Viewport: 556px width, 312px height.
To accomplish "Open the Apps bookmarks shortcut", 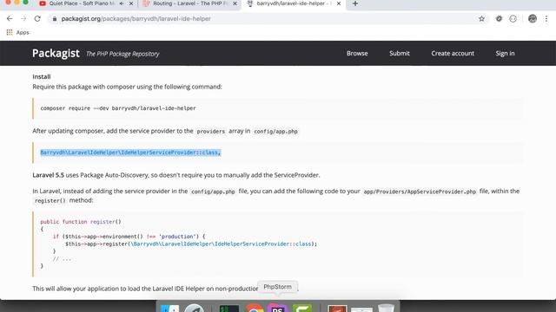I will click(x=17, y=33).
